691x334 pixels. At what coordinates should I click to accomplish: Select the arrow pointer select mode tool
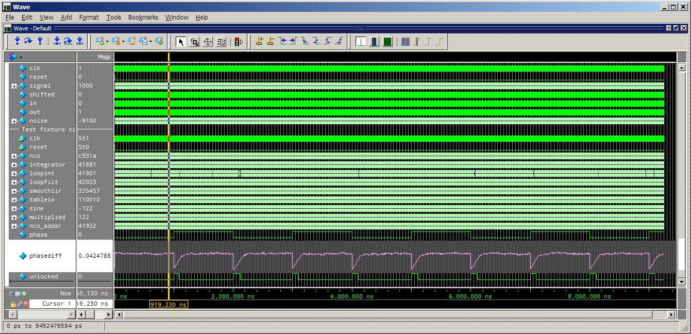[181, 42]
